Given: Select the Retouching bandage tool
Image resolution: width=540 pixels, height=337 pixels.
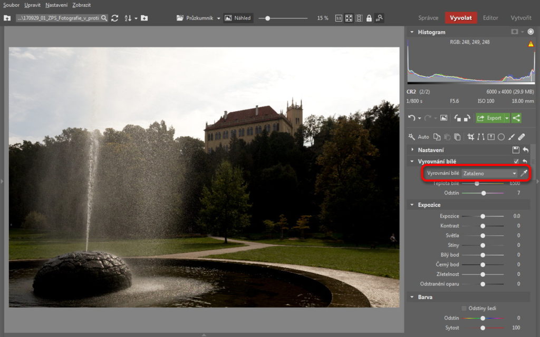Looking at the screenshot, I should pos(522,137).
